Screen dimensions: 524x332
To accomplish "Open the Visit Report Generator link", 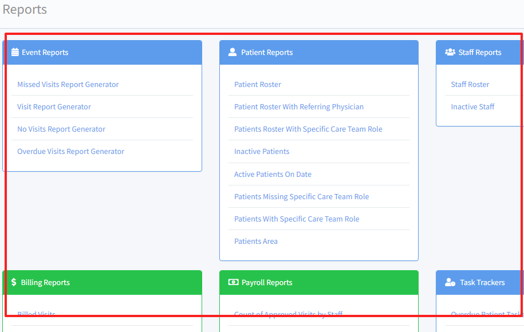I will 54,107.
